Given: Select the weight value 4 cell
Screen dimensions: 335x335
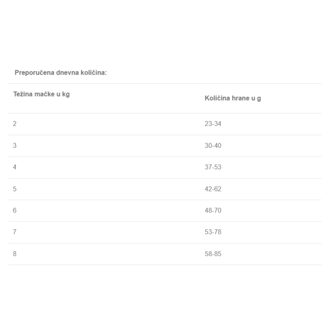Looking at the screenshot, I should 14,167.
